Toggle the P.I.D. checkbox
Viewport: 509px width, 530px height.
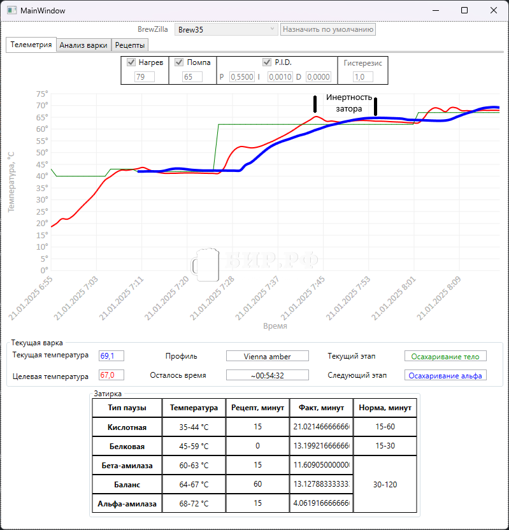pyautogui.click(x=268, y=62)
